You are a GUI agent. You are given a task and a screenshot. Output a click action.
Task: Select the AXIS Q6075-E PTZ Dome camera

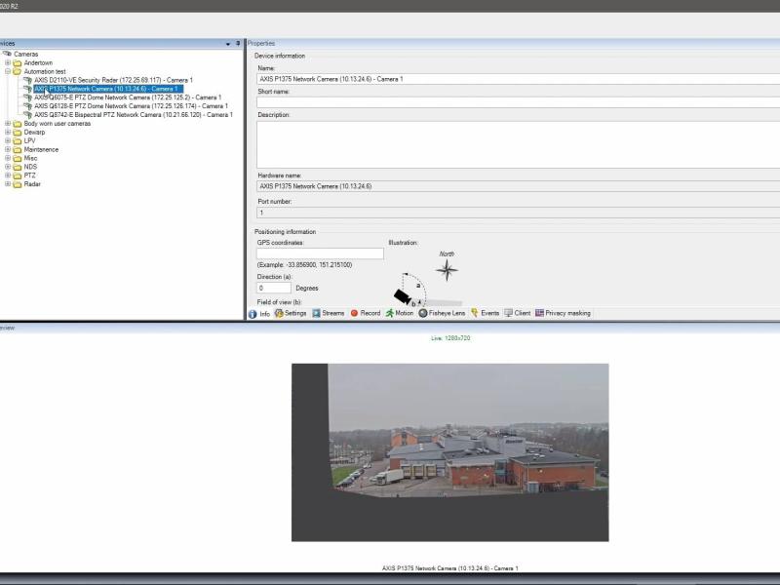[127, 98]
